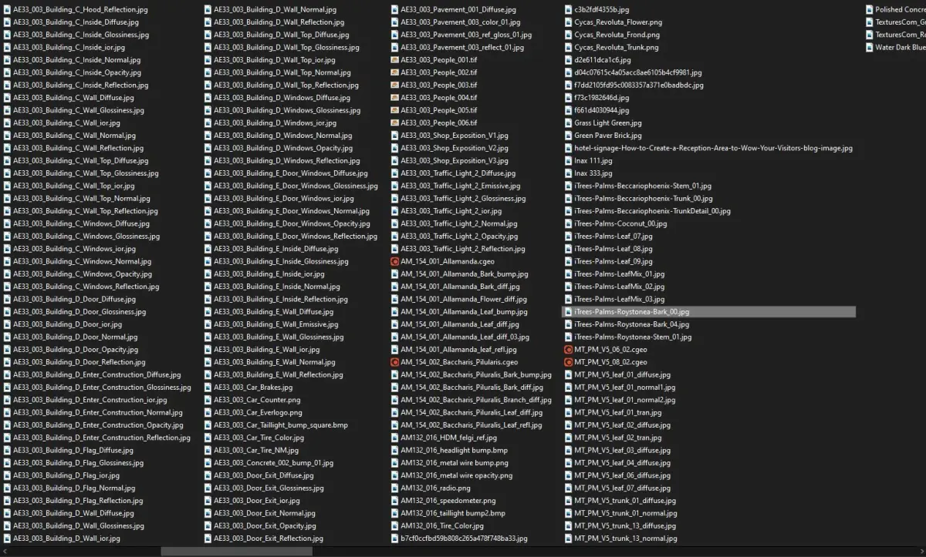926x557 pixels.
Task: Click the AE33_003_People_006.tif image icon
Action: click(394, 122)
